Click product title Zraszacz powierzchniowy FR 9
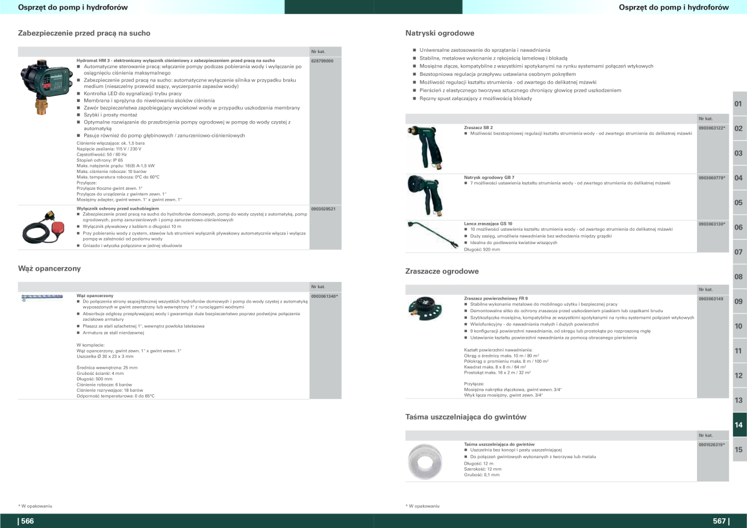Screen dimensions: 747x528 [496, 298]
